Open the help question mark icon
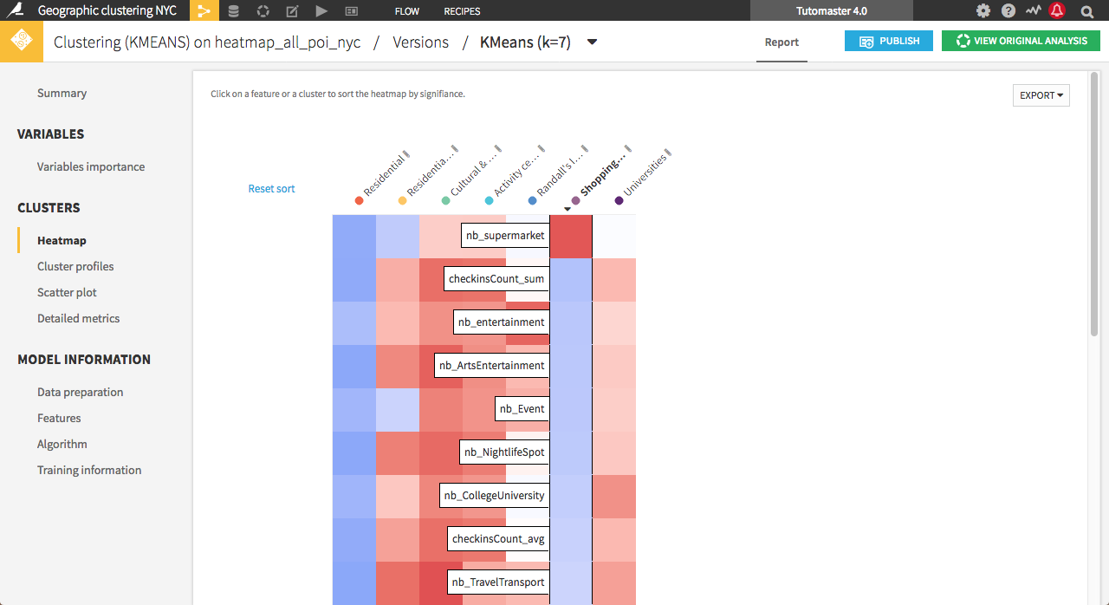The width and height of the screenshot is (1109, 605). 1008,11
